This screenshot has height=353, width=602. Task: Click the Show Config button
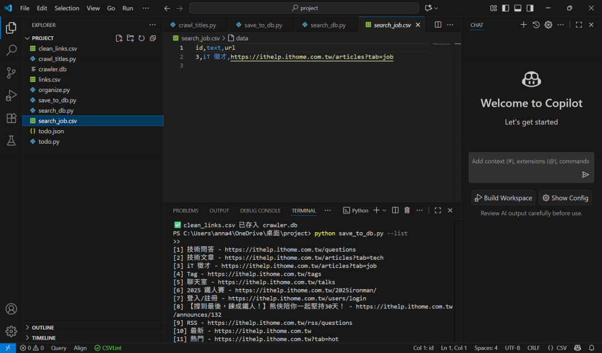click(565, 198)
